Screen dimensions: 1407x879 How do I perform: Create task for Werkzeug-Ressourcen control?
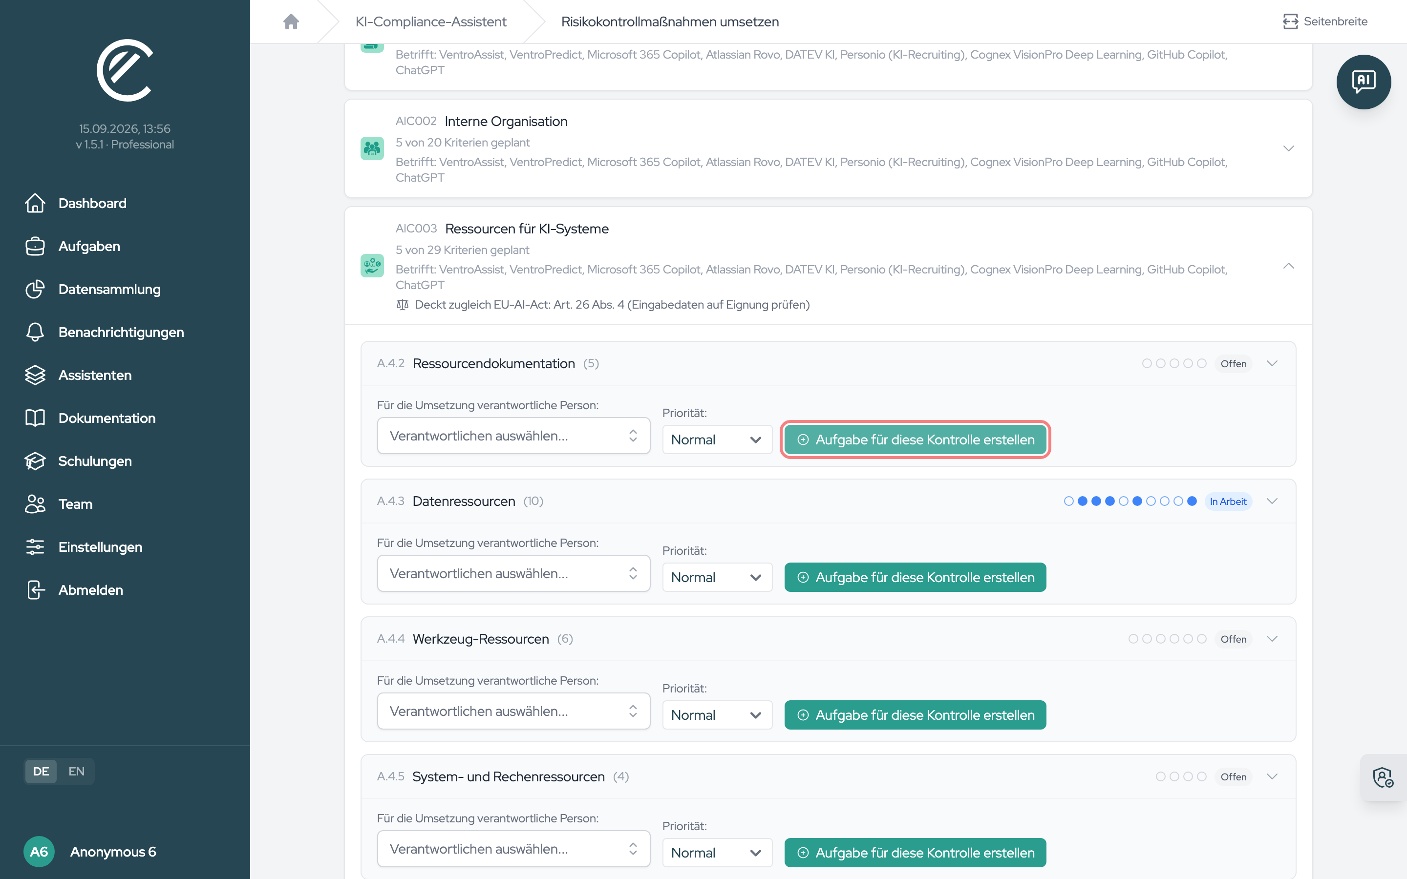915,715
